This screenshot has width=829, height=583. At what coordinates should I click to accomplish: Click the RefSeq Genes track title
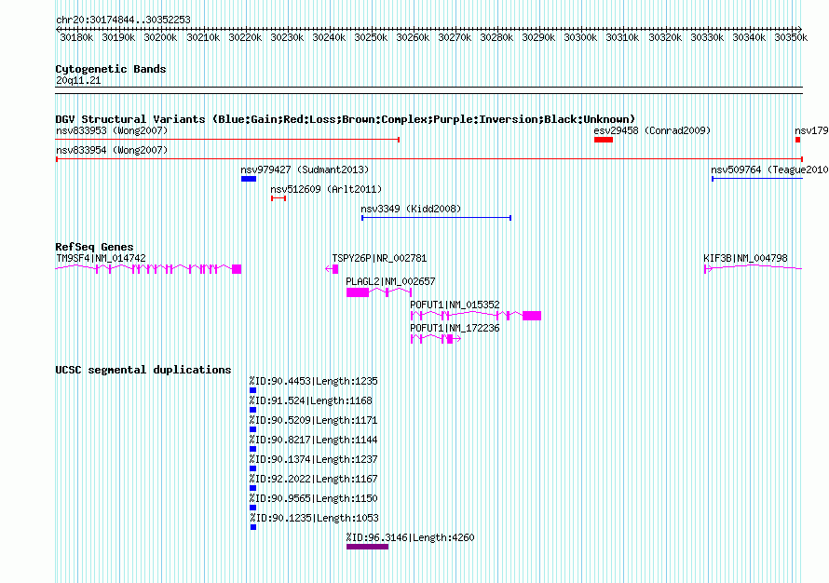(94, 247)
